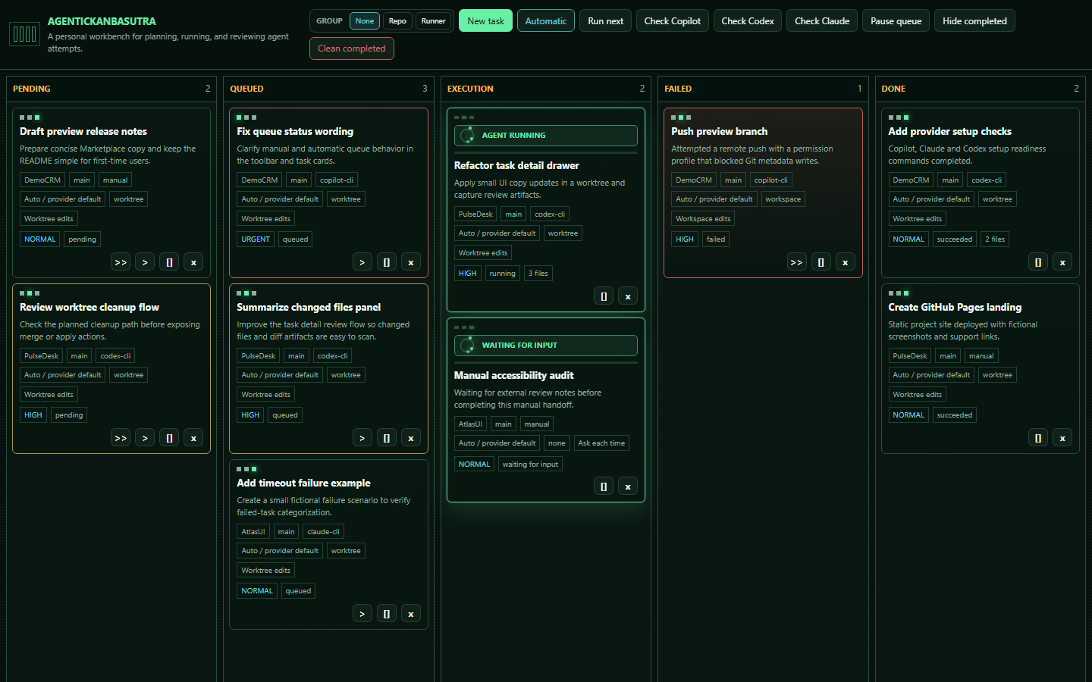
Task: Click >> on Review worktree cleanup flow card
Action: pyautogui.click(x=121, y=438)
